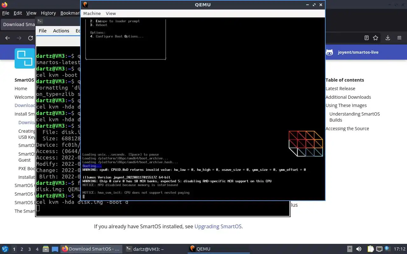Switch to workspace 2
The image size is (407, 254).
pyautogui.click(x=22, y=249)
